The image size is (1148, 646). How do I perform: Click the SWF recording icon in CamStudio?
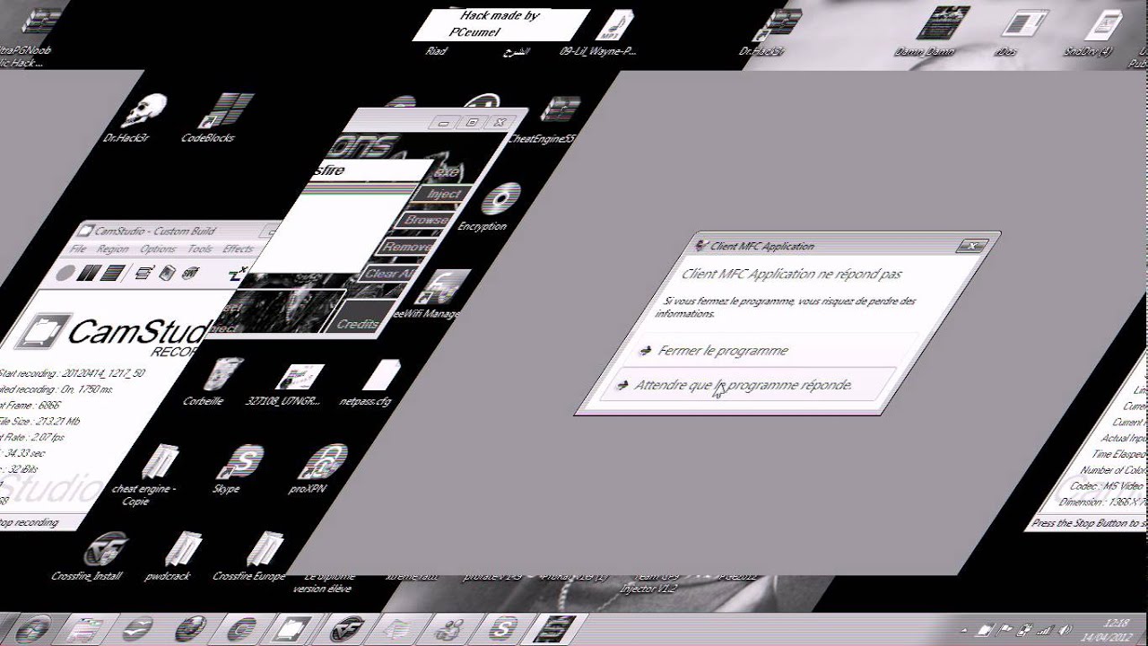(190, 274)
